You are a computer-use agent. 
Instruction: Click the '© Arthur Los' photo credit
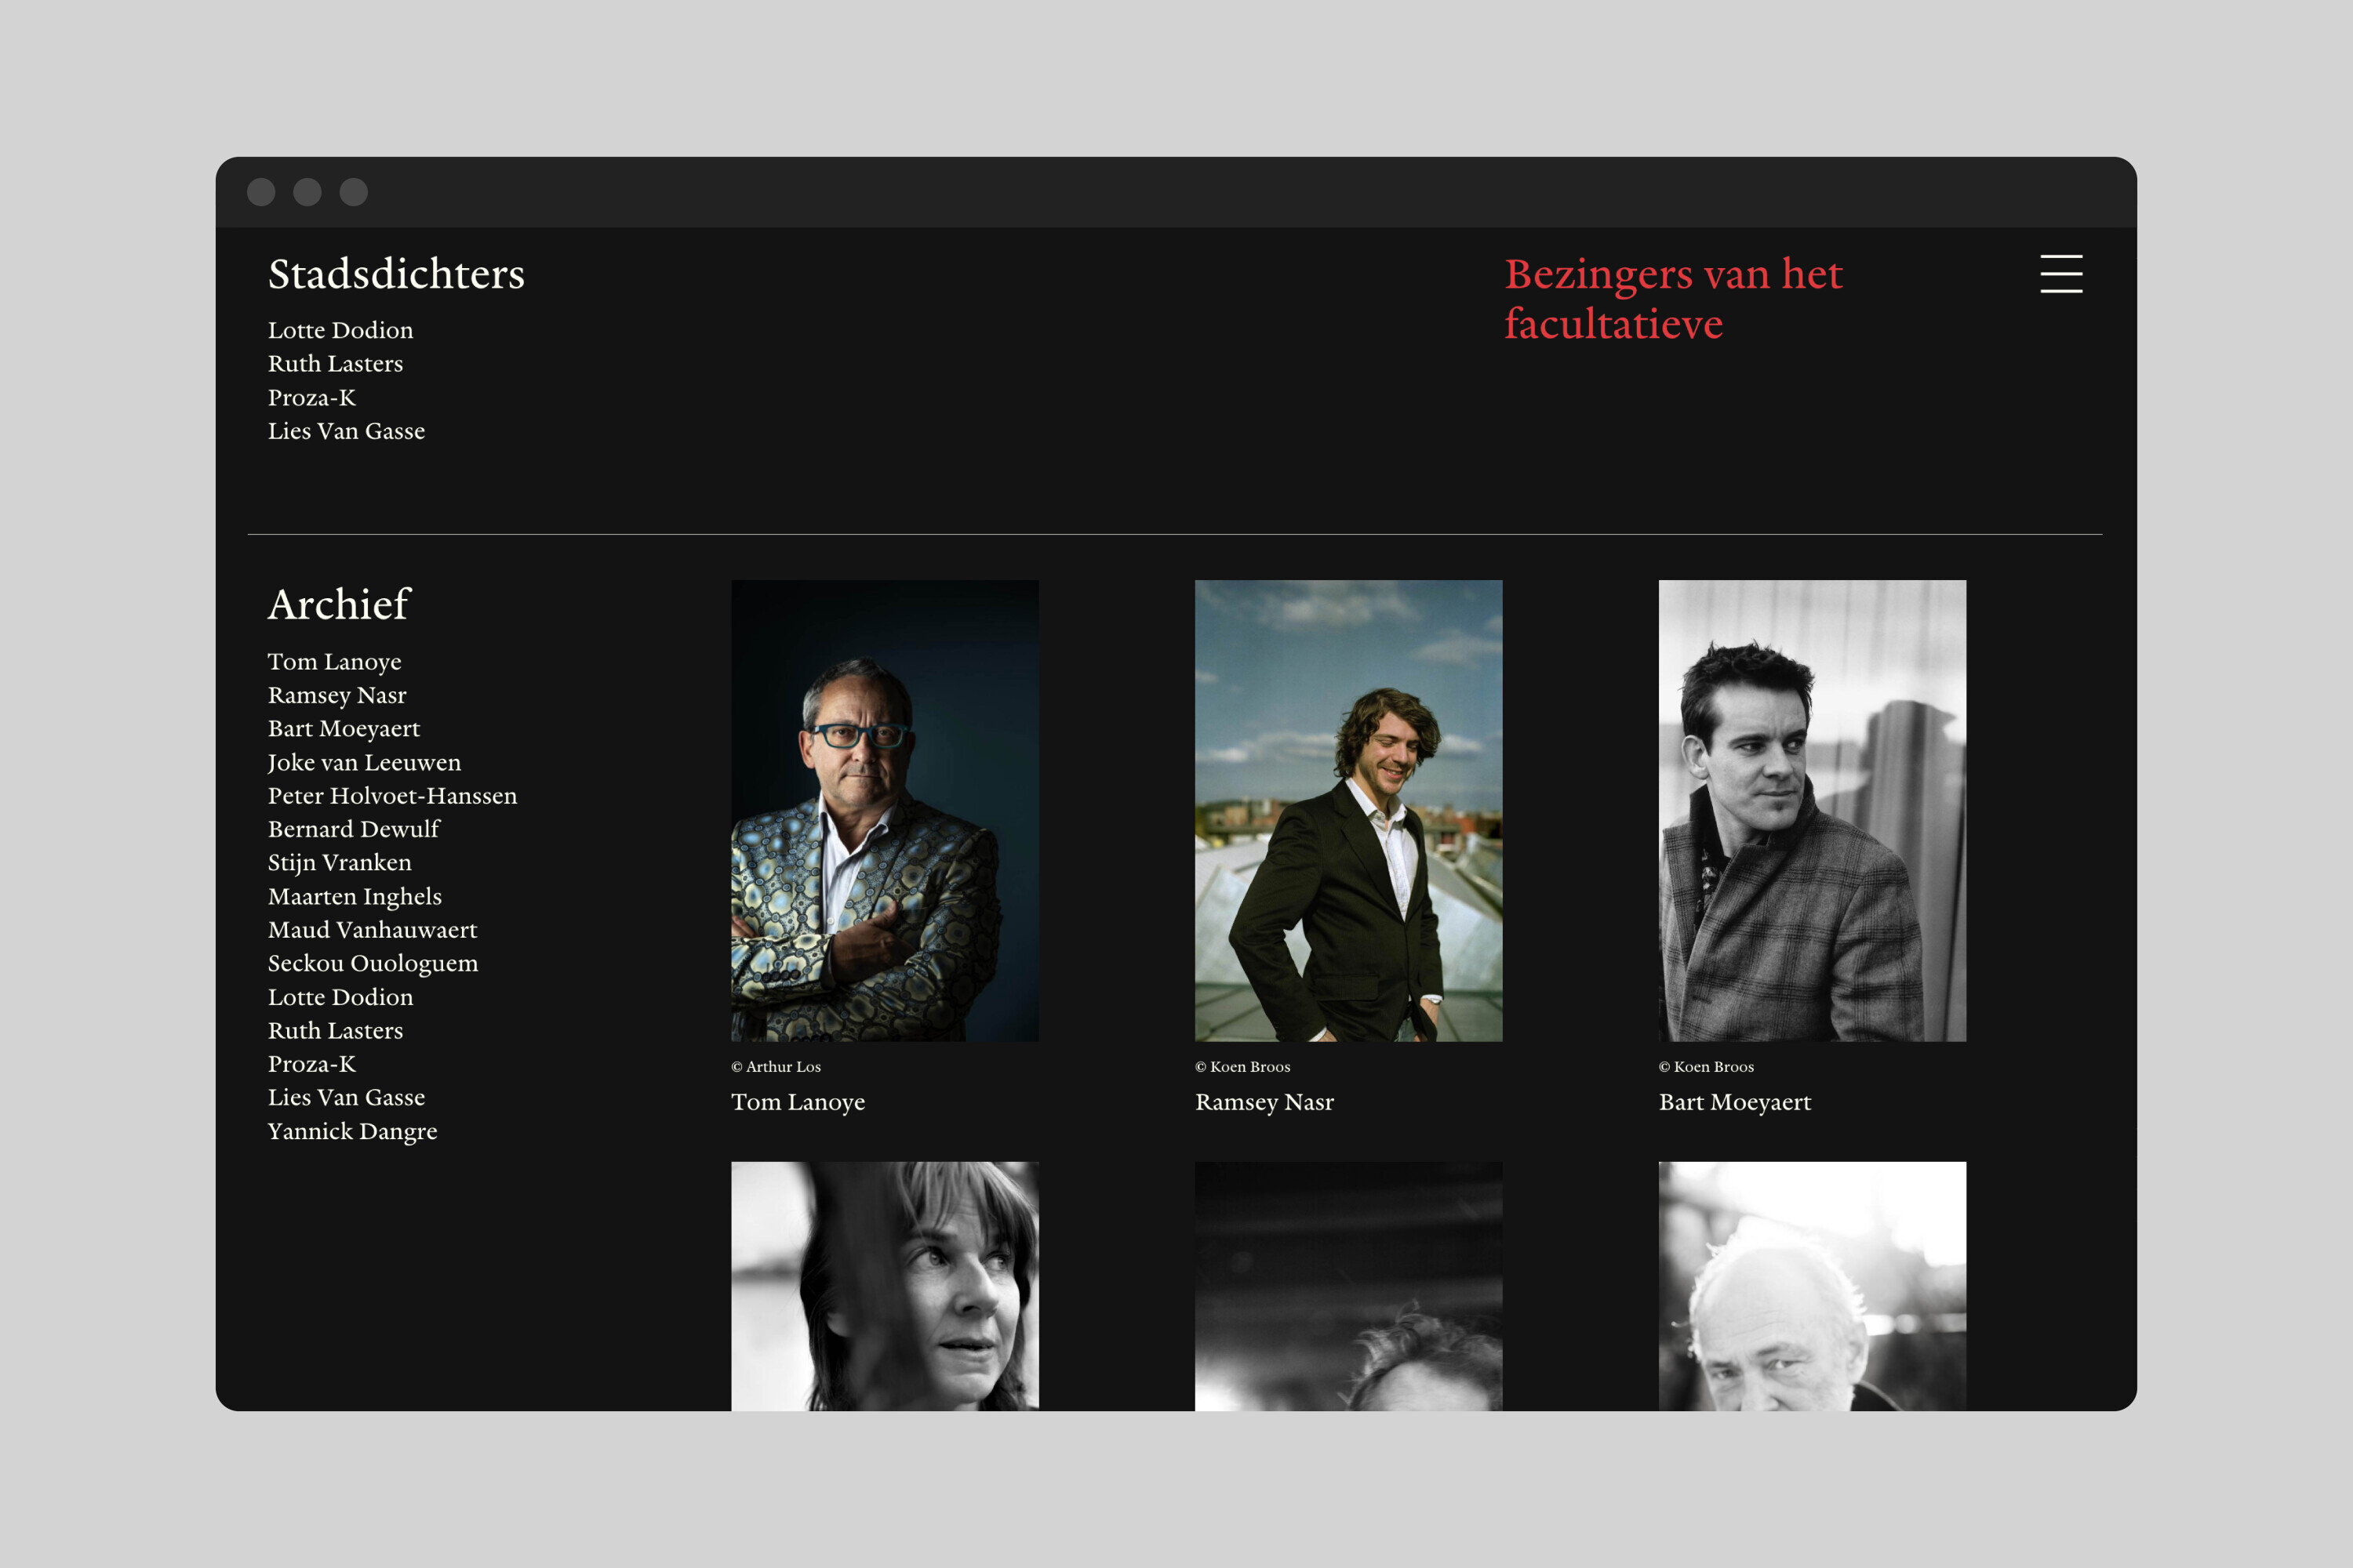pyautogui.click(x=776, y=1067)
